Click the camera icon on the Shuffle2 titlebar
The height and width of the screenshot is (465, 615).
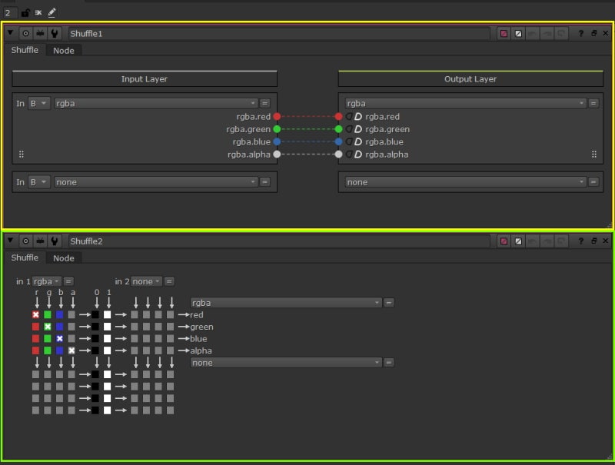pos(39,241)
